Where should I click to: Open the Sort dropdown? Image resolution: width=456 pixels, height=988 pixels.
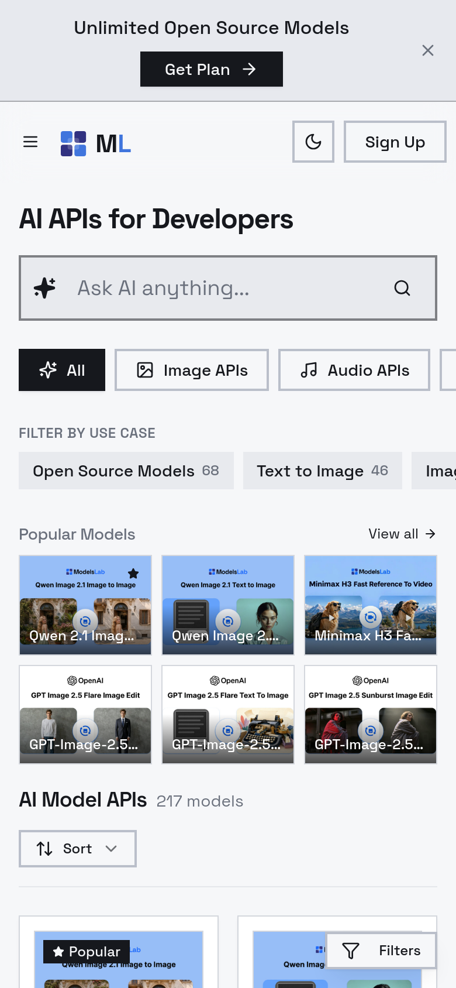(78, 849)
